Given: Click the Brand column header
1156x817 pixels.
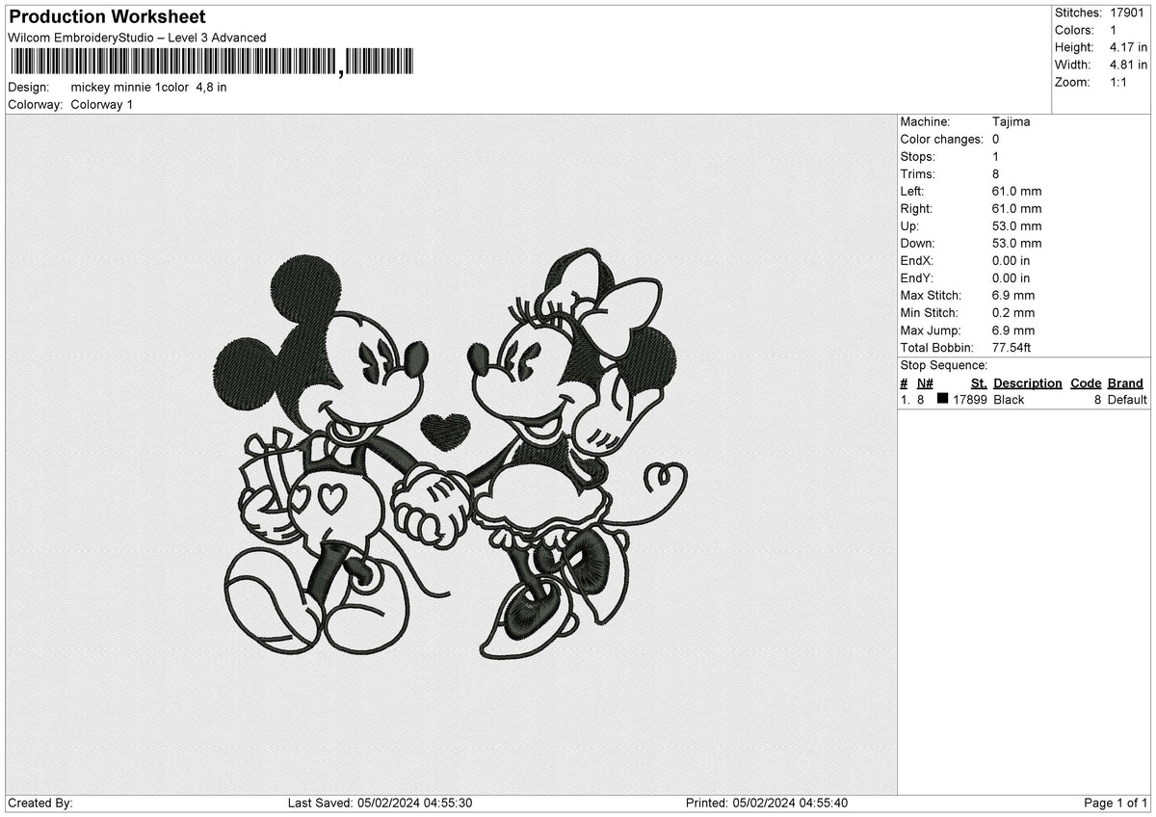Looking at the screenshot, I should pos(1125,382).
